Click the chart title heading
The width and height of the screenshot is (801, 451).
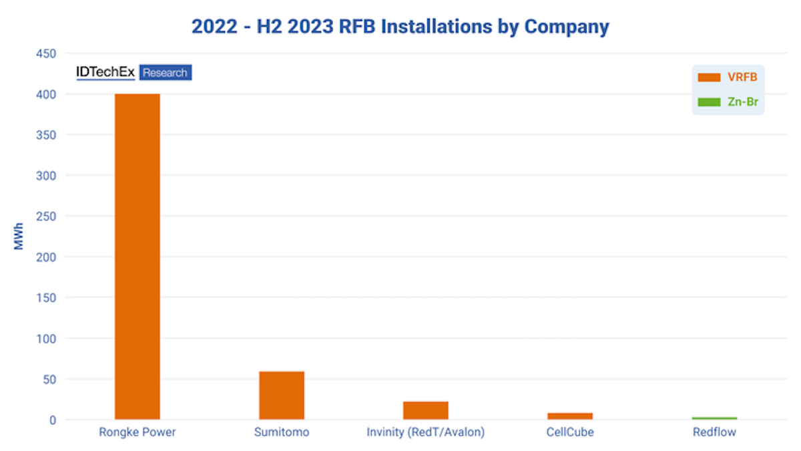(x=400, y=27)
